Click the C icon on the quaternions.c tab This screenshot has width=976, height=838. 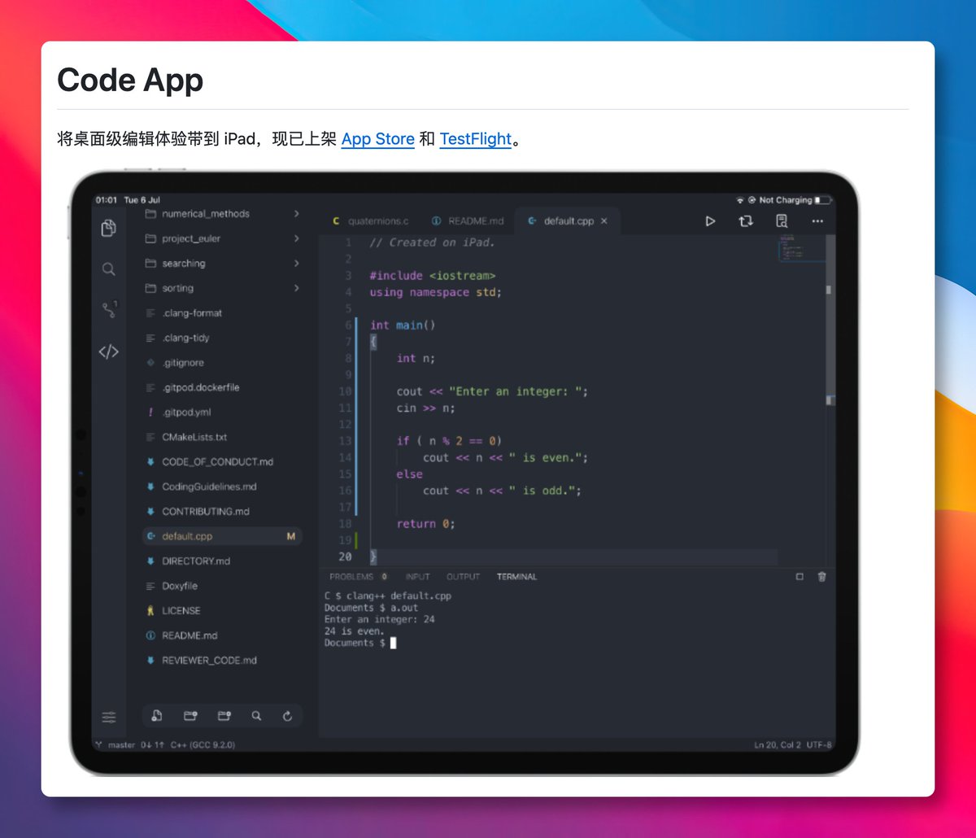[337, 221]
